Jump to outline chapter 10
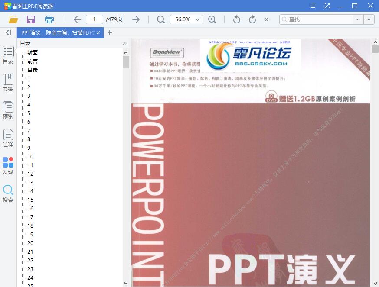Image resolution: width=379 pixels, height=287 pixels. (x=30, y=157)
